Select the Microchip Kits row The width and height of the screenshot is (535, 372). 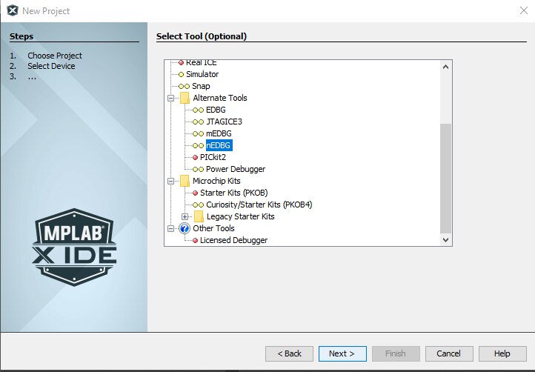(x=216, y=181)
